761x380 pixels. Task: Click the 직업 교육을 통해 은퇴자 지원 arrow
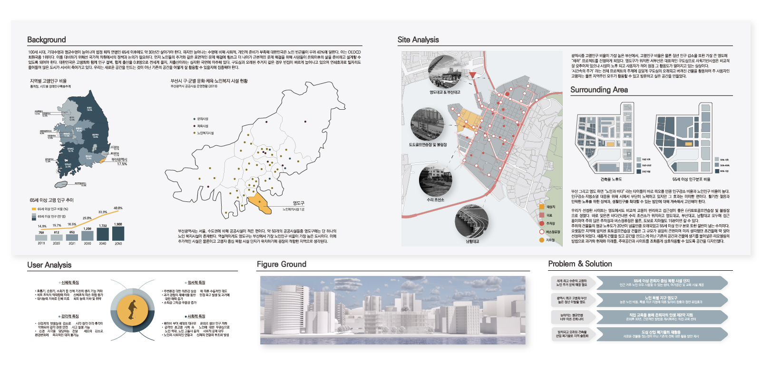coord(662,317)
